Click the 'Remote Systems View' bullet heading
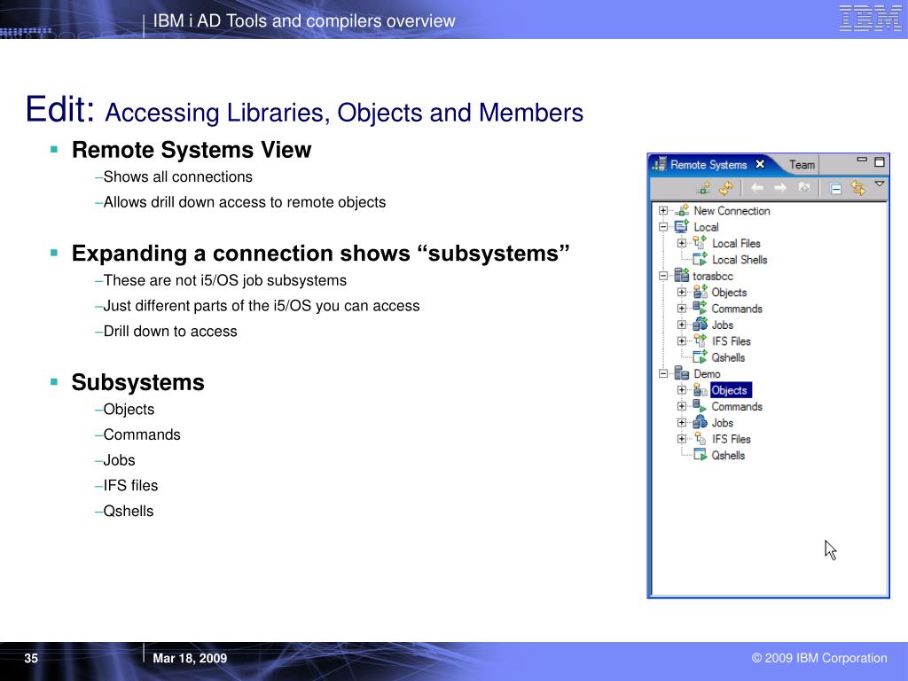 tap(192, 150)
